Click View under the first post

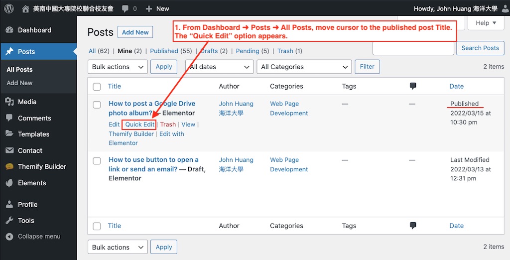point(188,125)
